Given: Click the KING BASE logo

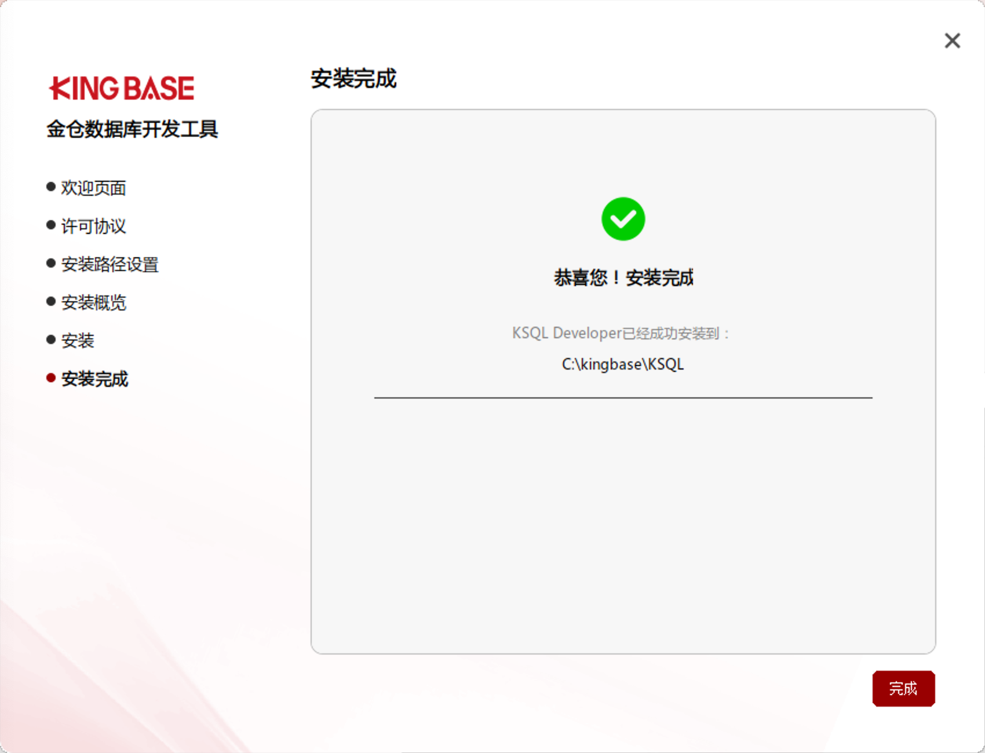Looking at the screenshot, I should 122,87.
